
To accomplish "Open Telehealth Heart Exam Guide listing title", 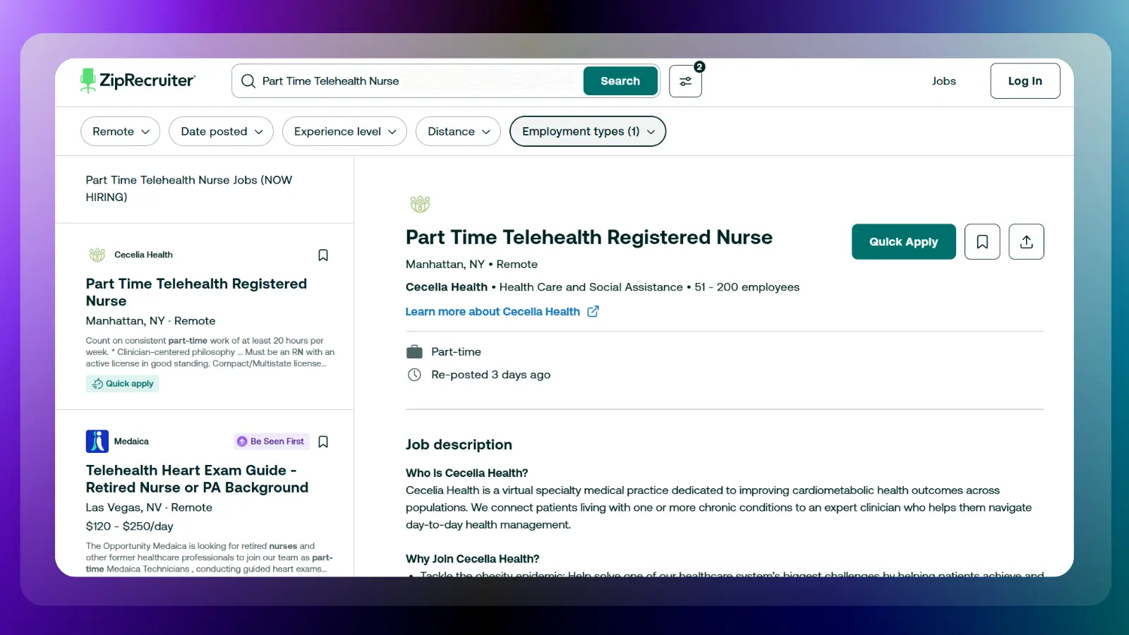I will [197, 479].
